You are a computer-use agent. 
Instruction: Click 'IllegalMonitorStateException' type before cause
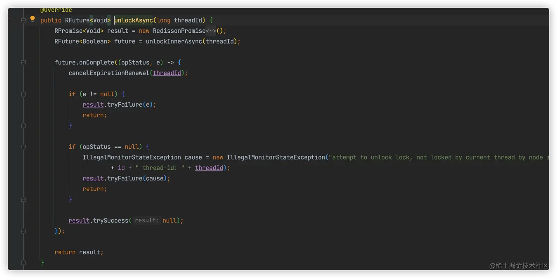[132, 157]
